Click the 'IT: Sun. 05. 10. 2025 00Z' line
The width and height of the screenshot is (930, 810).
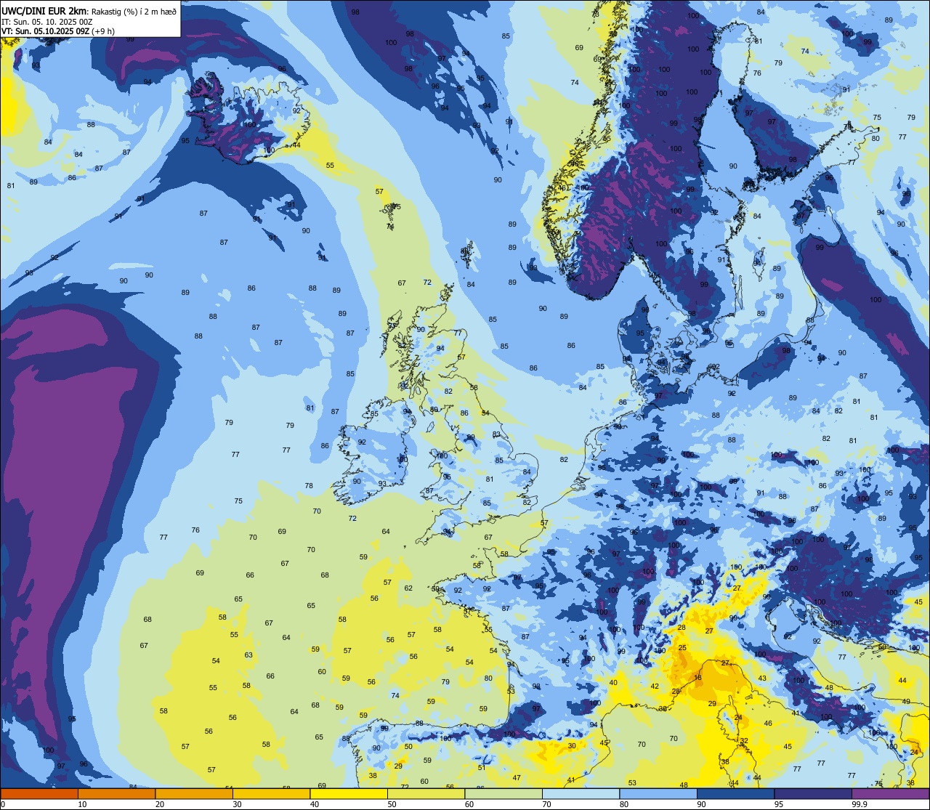pos(46,22)
